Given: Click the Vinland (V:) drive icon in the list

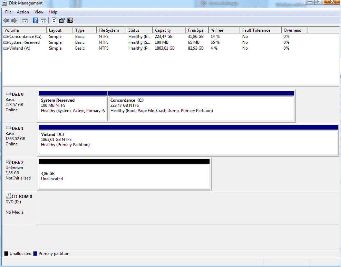Looking at the screenshot, I should tap(6, 48).
